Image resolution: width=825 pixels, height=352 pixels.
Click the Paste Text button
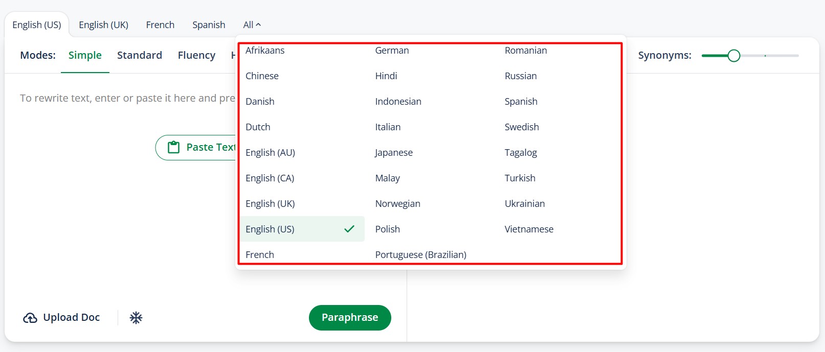(196, 147)
